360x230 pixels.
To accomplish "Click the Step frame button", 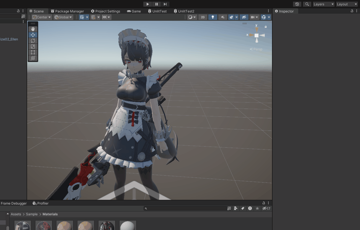I will (x=165, y=4).
